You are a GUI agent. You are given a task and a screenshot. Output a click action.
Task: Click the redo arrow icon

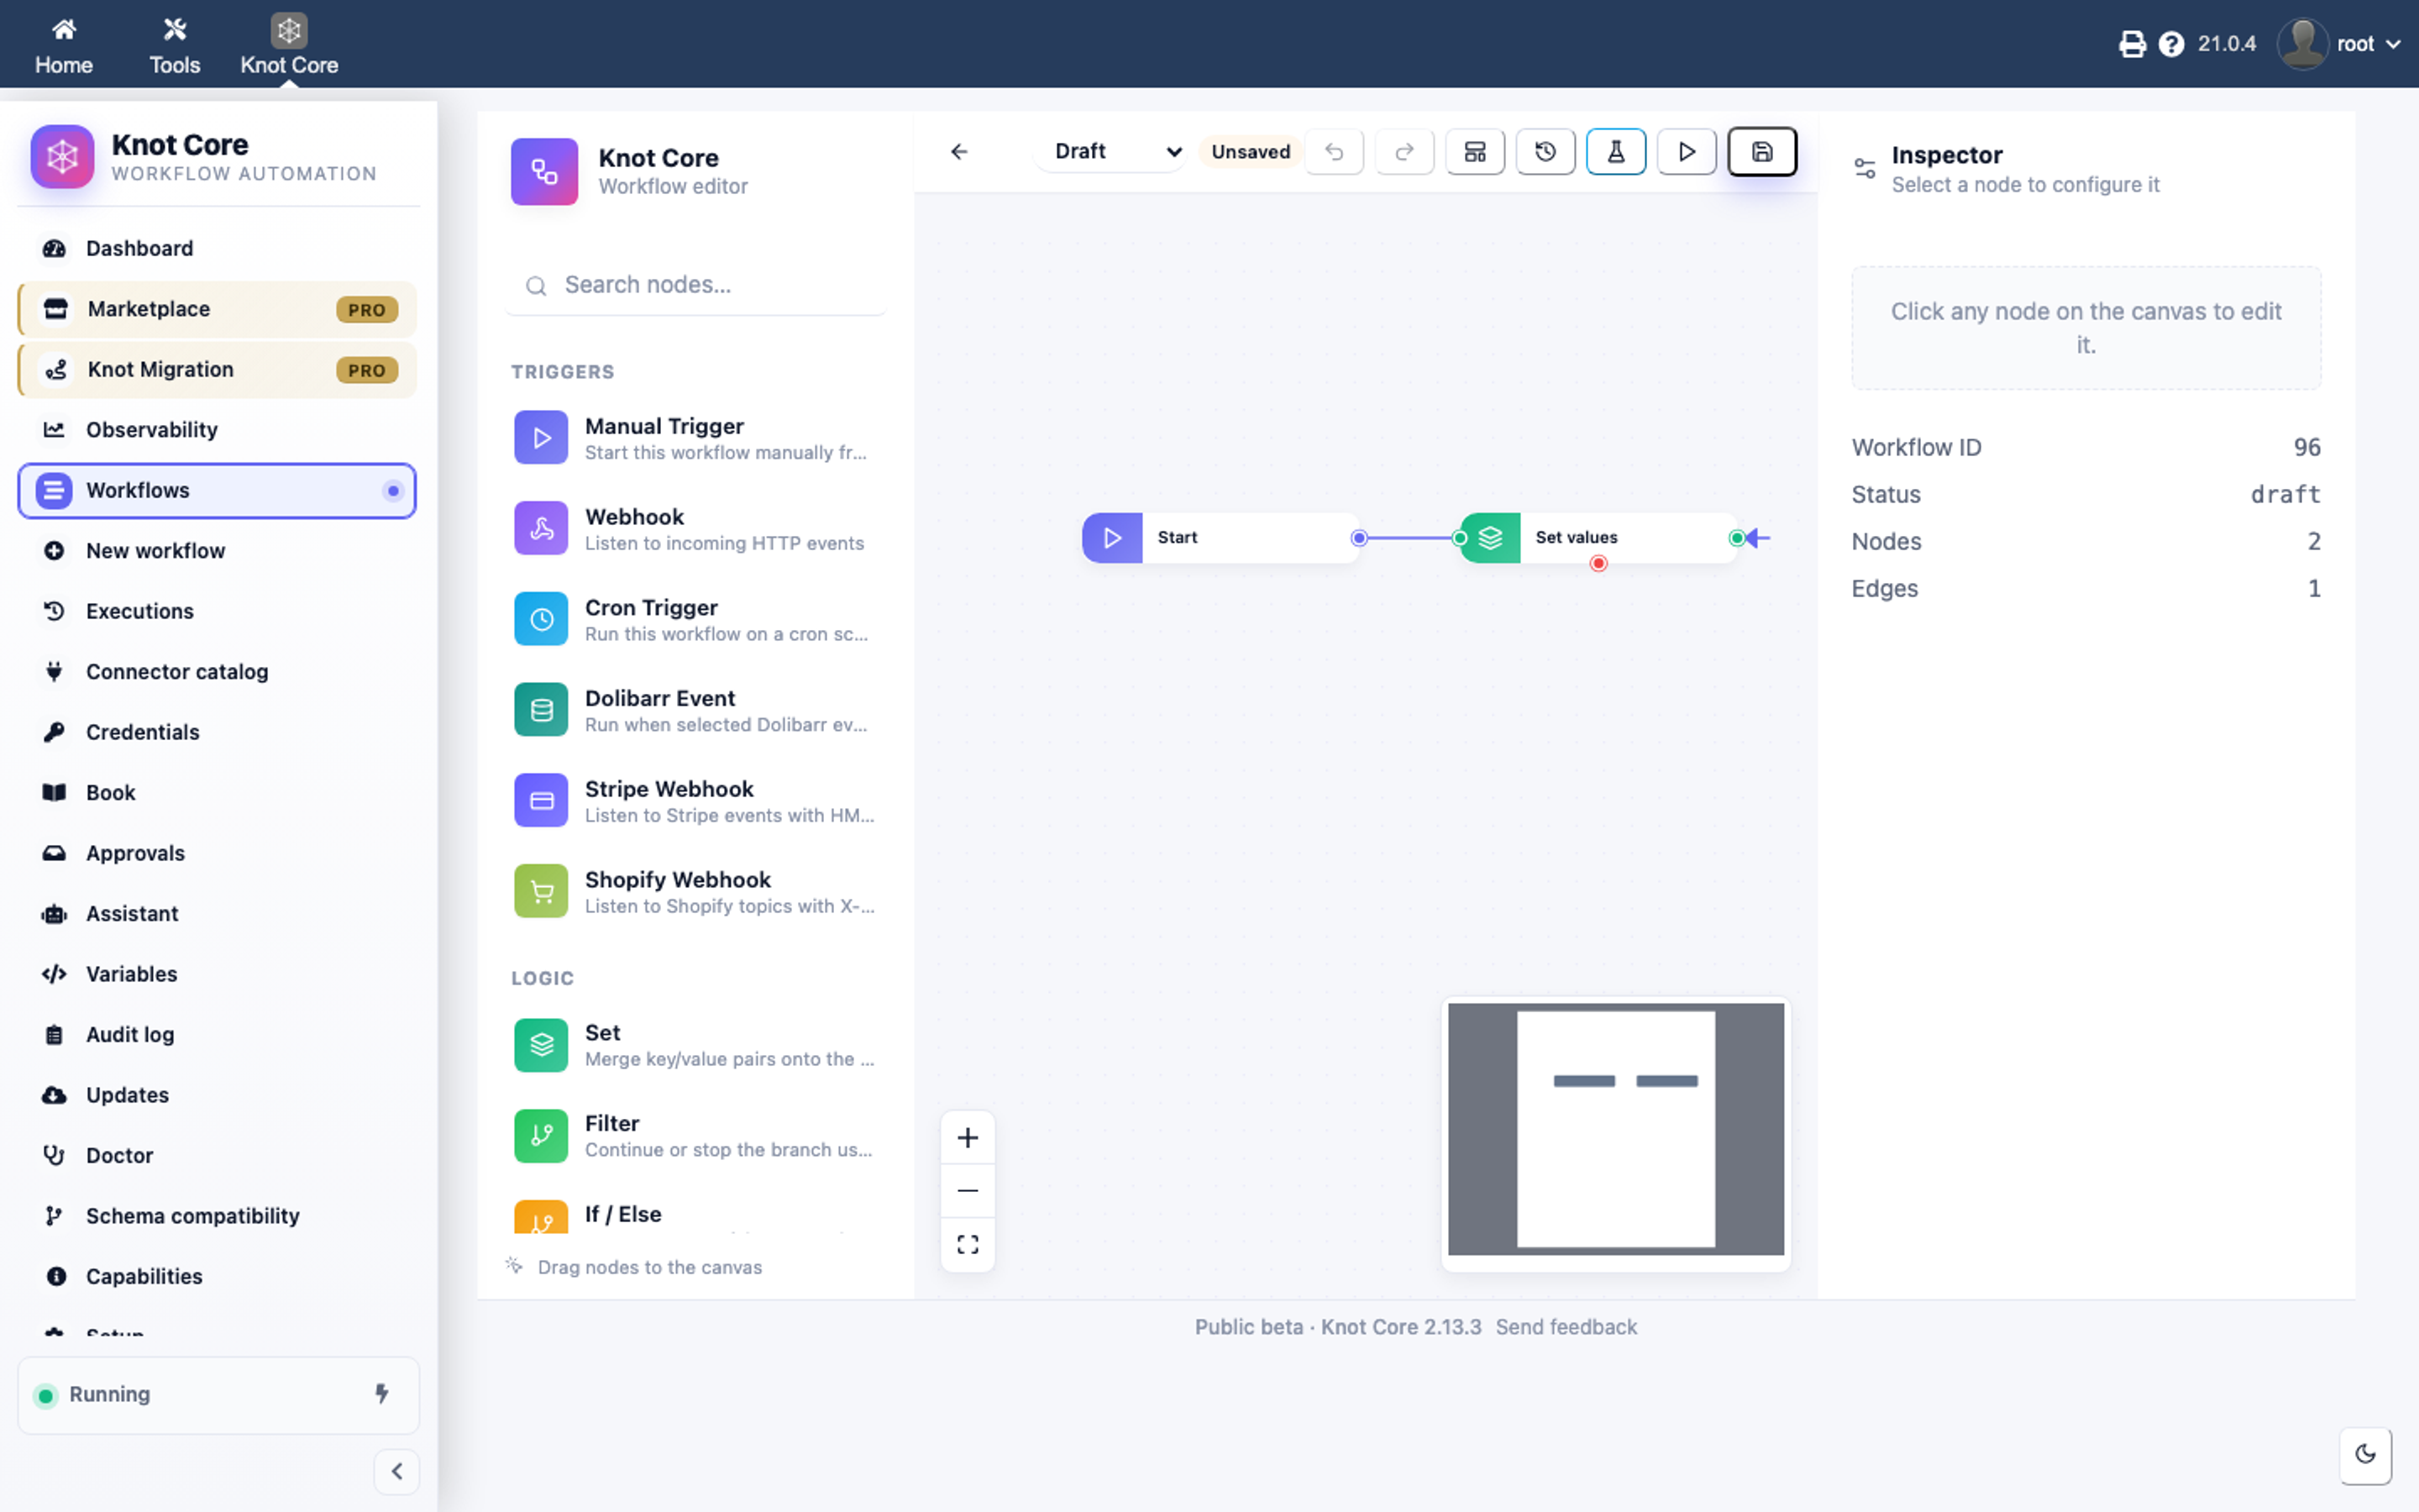(1404, 152)
